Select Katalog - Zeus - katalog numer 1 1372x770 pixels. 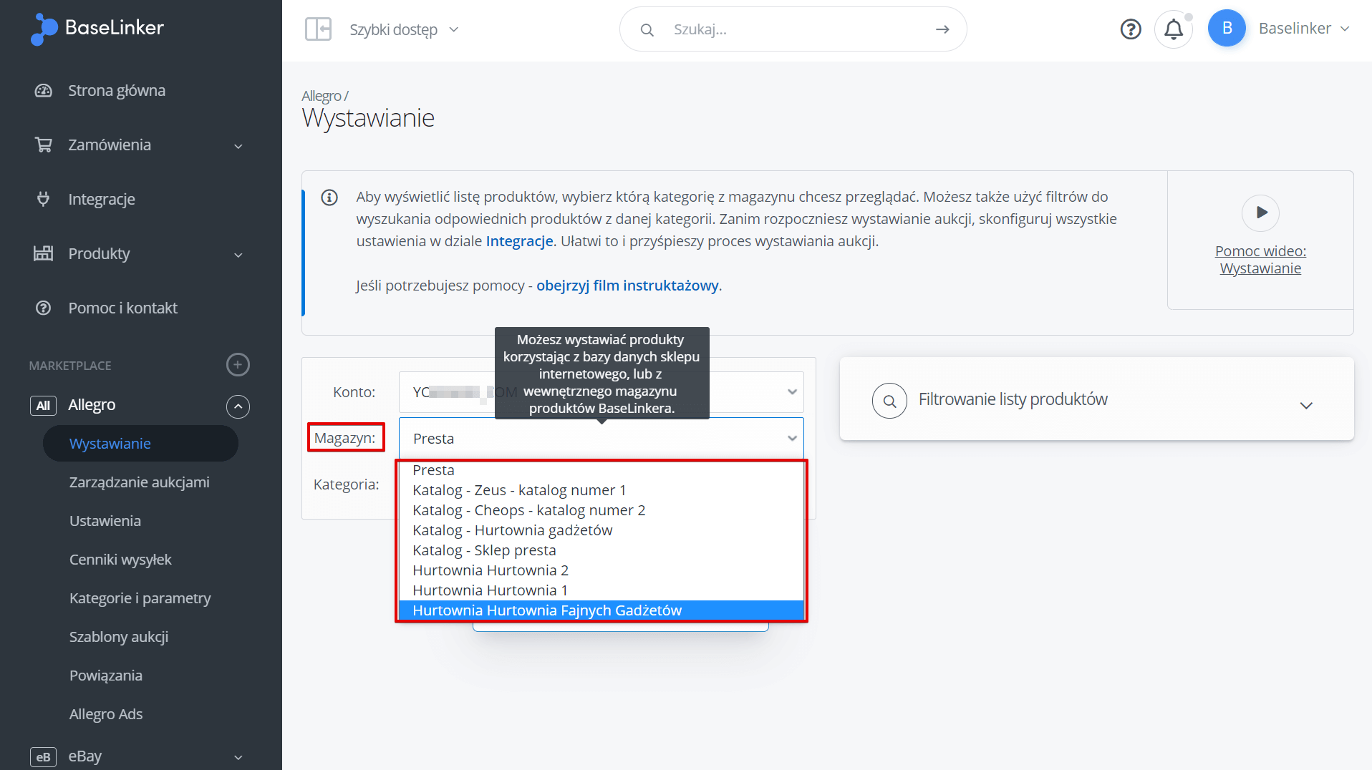click(x=601, y=490)
